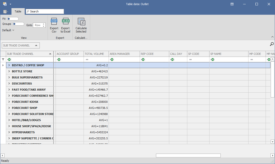275x164 pixels.
Task: Expand the HYPERMARKETS group row
Action: [9, 132]
